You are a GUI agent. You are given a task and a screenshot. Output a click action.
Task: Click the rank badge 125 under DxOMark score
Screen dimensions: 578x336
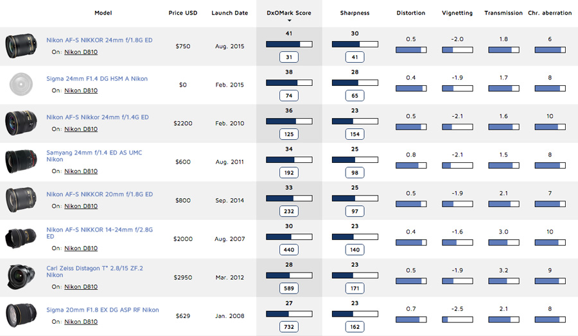coord(289,134)
